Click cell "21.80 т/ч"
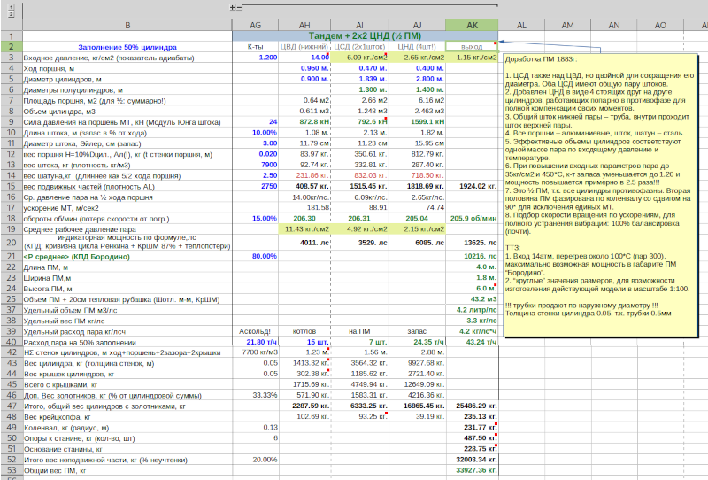The width and height of the screenshot is (708, 480). click(255, 342)
